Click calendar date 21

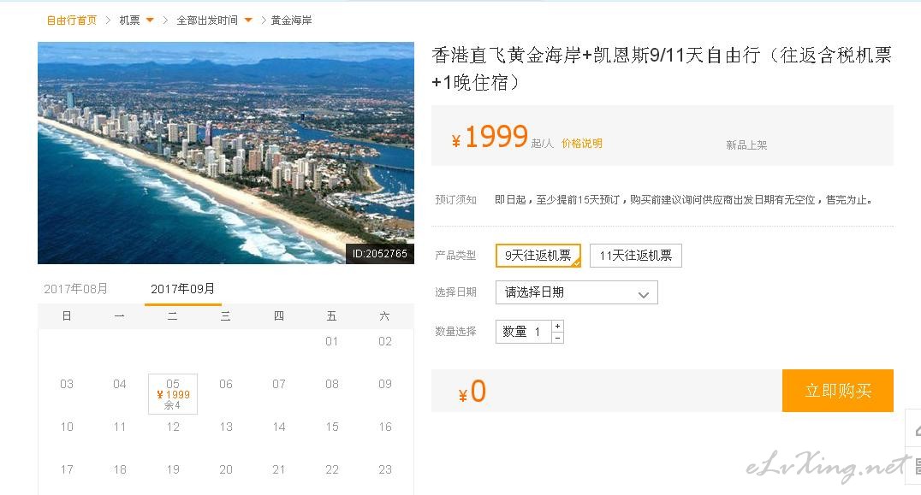(279, 470)
